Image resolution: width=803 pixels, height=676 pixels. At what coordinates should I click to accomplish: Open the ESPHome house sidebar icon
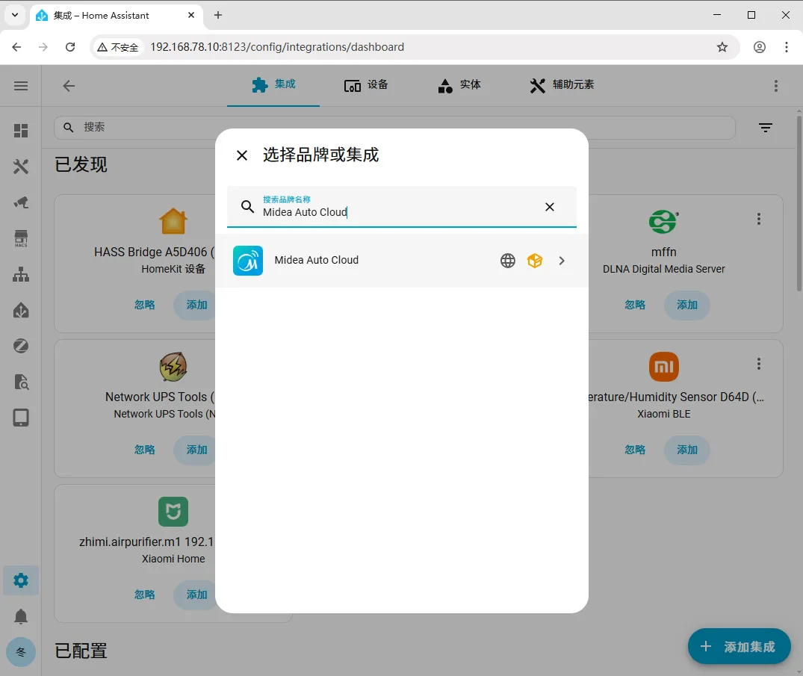[x=21, y=310]
